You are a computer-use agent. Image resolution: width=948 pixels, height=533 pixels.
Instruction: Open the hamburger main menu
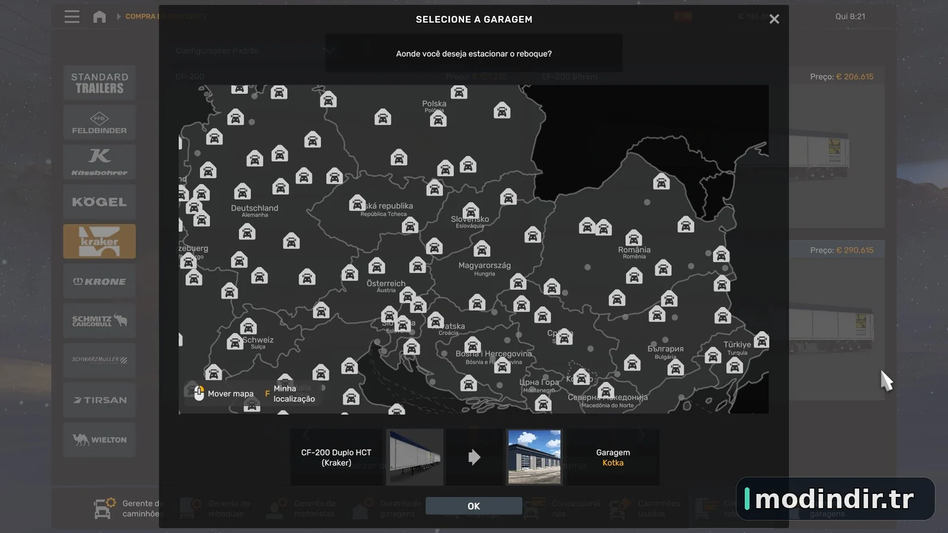click(x=72, y=17)
